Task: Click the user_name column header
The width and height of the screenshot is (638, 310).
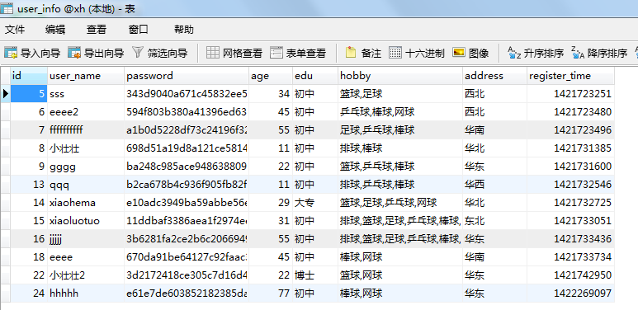Action: pos(86,76)
